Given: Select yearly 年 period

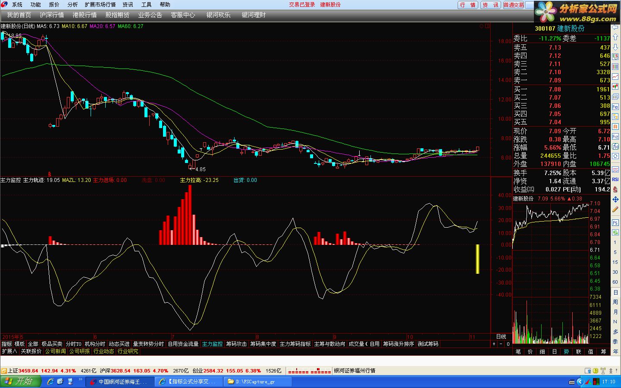Looking at the screenshot, I should coord(615,351).
